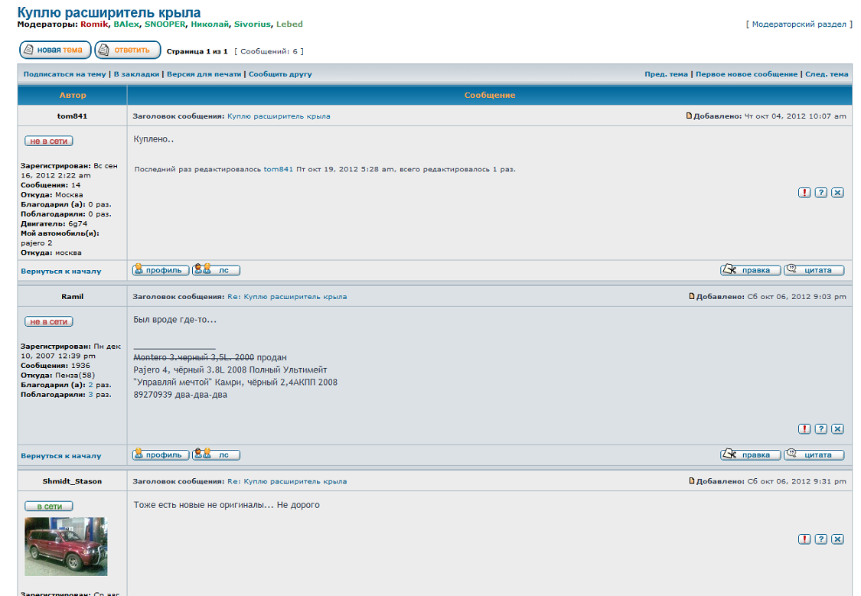
Task: Click 'Подписаться на тему' link
Action: tap(64, 74)
